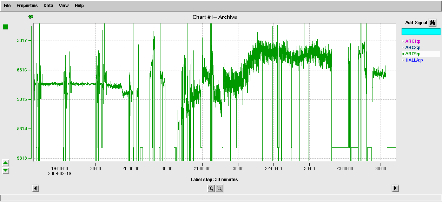This screenshot has width=442, height=202.
Task: Open the View menu
Action: point(64,6)
